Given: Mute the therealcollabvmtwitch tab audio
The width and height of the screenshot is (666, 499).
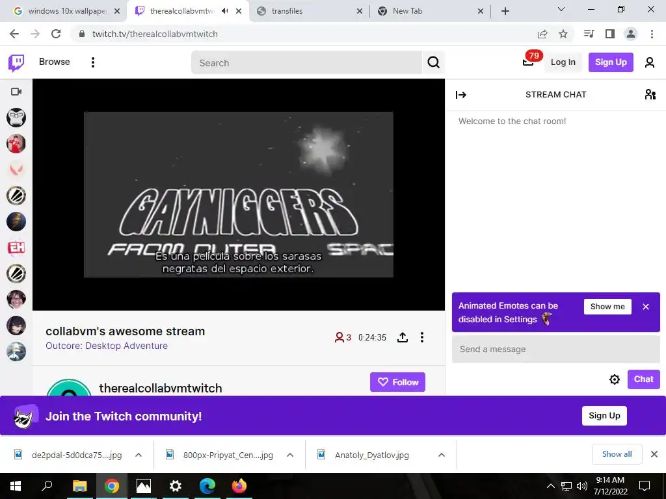Looking at the screenshot, I should tap(224, 11).
